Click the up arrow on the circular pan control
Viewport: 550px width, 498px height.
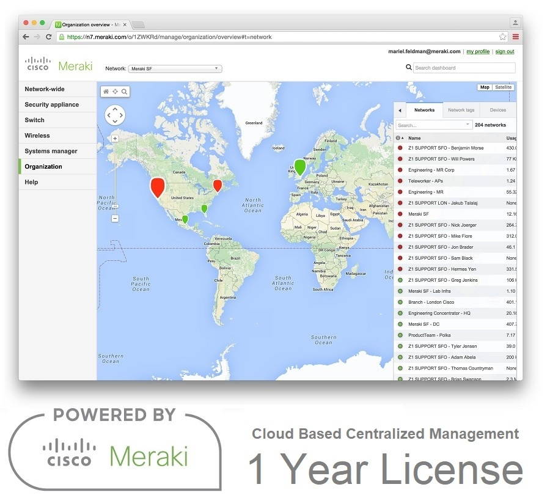point(115,109)
